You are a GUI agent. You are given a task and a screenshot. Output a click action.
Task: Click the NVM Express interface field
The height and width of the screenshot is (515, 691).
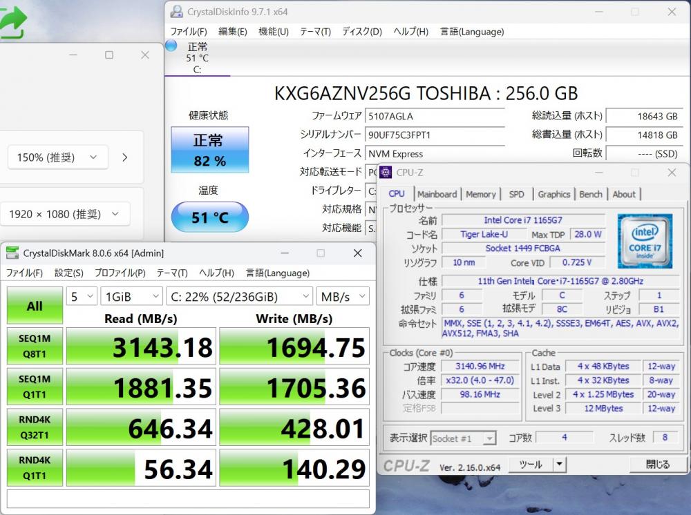pyautogui.click(x=435, y=154)
